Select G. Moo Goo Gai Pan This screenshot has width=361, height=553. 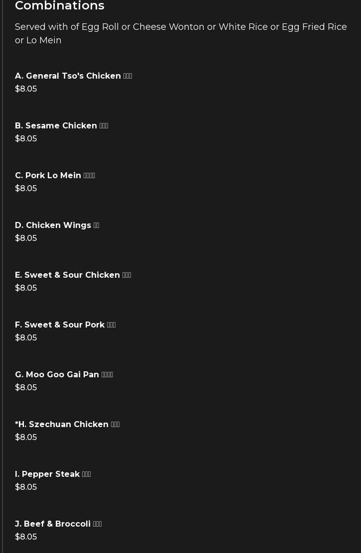point(64,374)
